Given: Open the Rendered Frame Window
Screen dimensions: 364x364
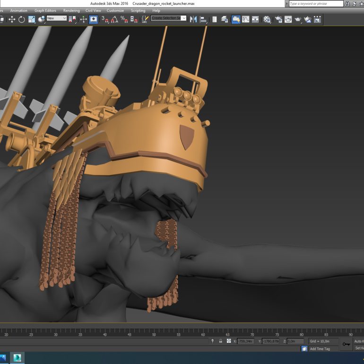Looking at the screenshot, I should pyautogui.click(x=288, y=19).
